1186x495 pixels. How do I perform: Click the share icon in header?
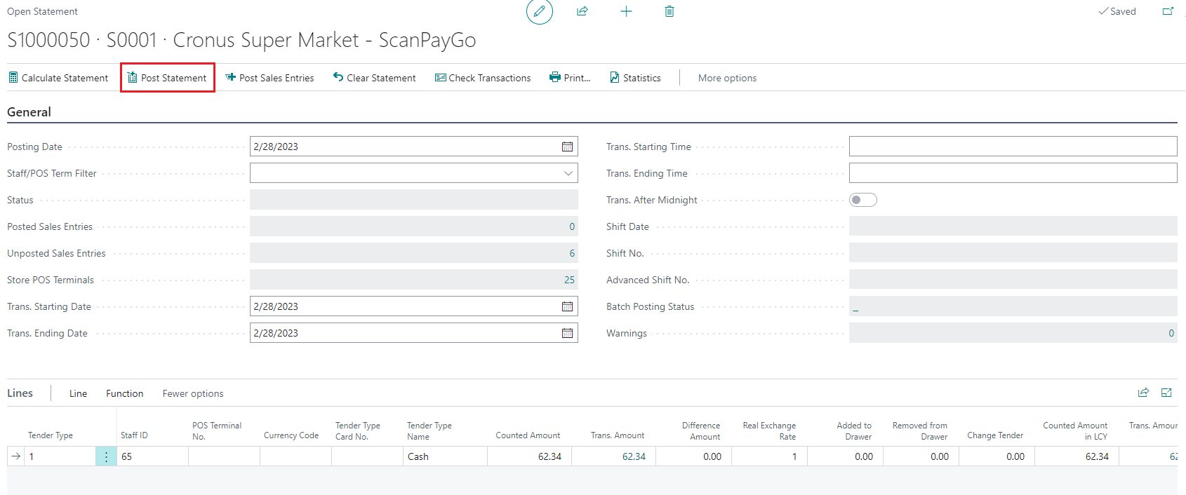point(582,11)
